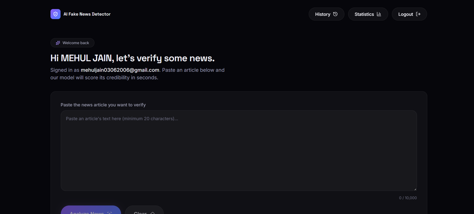
Task: Click the textarea resize handle
Action: (x=415, y=189)
